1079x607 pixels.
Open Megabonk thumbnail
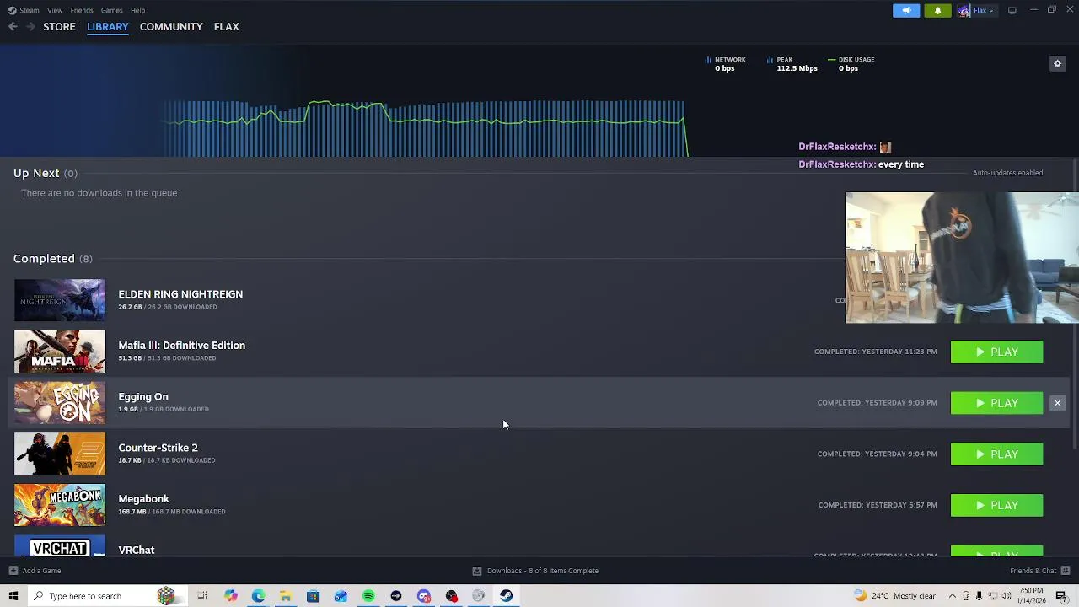(x=60, y=505)
